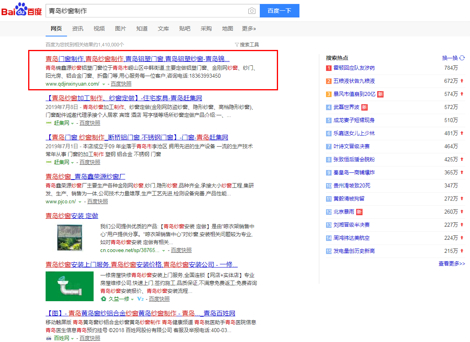Screen dimensions: 470x342
Task: Open 【图】- 青岛黄岛窗纱铝合金纱窗 result
Action: [140, 313]
